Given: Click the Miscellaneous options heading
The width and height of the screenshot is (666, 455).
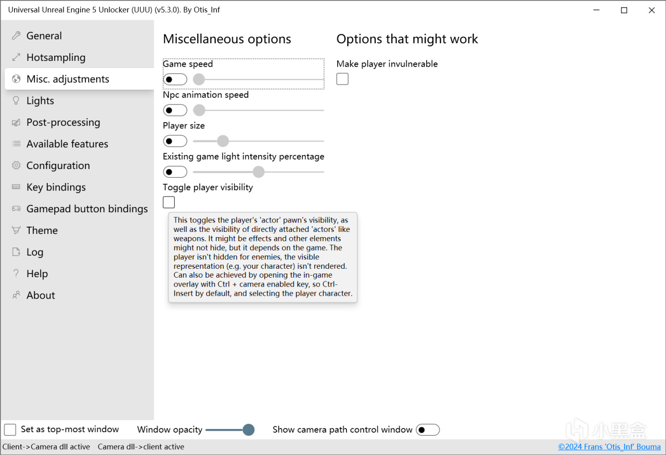Looking at the screenshot, I should tap(227, 39).
